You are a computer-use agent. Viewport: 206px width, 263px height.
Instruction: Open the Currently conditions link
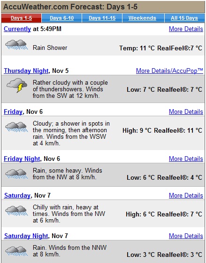coord(17,29)
